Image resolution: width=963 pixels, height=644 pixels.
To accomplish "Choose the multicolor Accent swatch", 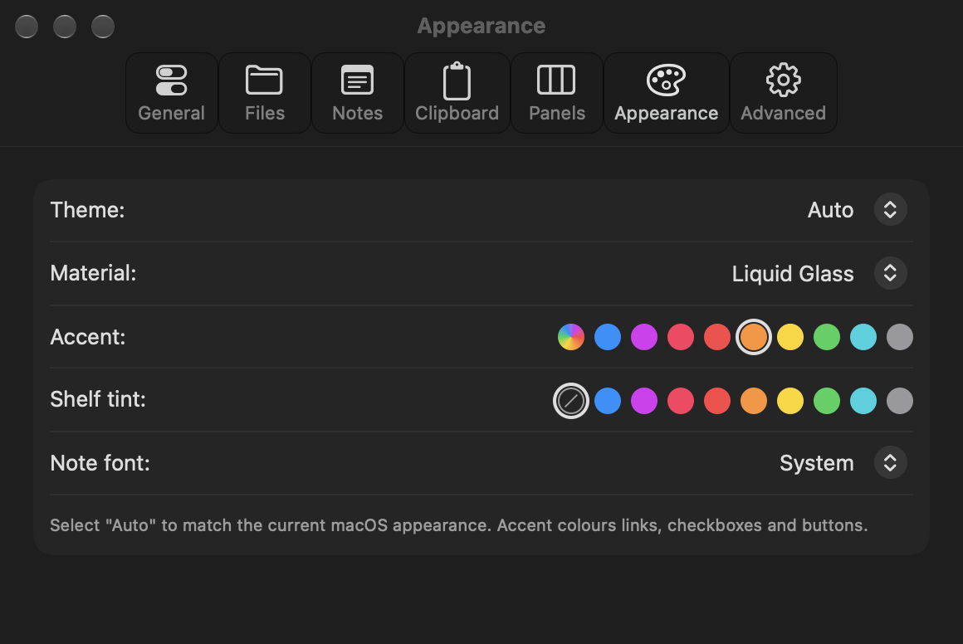I will [571, 337].
